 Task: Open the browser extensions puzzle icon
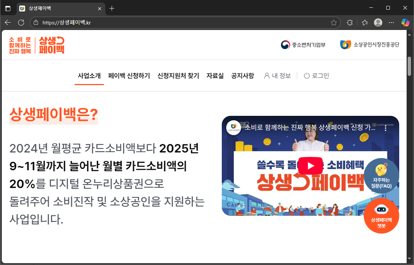tap(350, 23)
